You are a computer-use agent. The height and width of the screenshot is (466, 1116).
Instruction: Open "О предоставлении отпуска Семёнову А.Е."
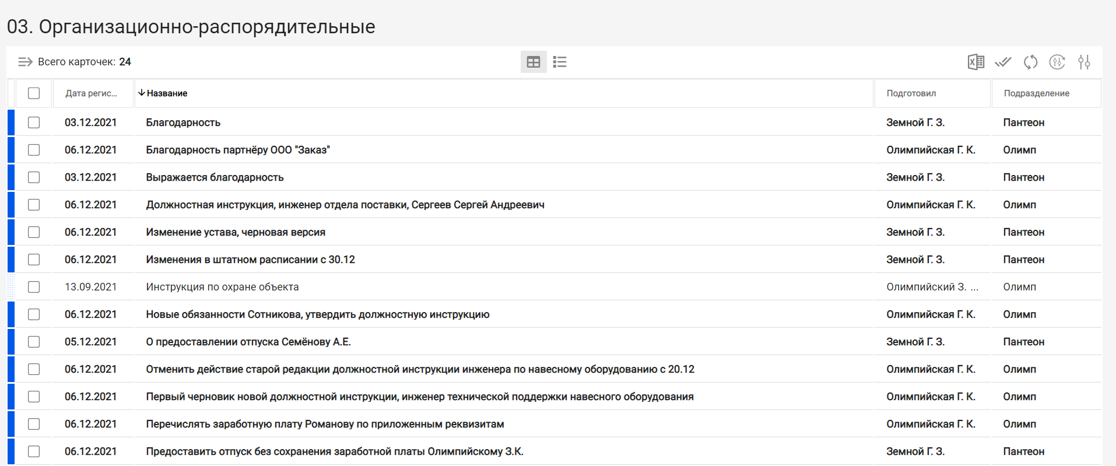[248, 342]
